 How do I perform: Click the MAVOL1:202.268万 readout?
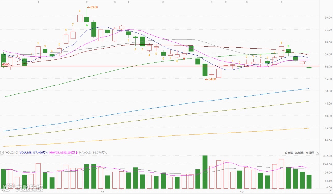point(62,152)
